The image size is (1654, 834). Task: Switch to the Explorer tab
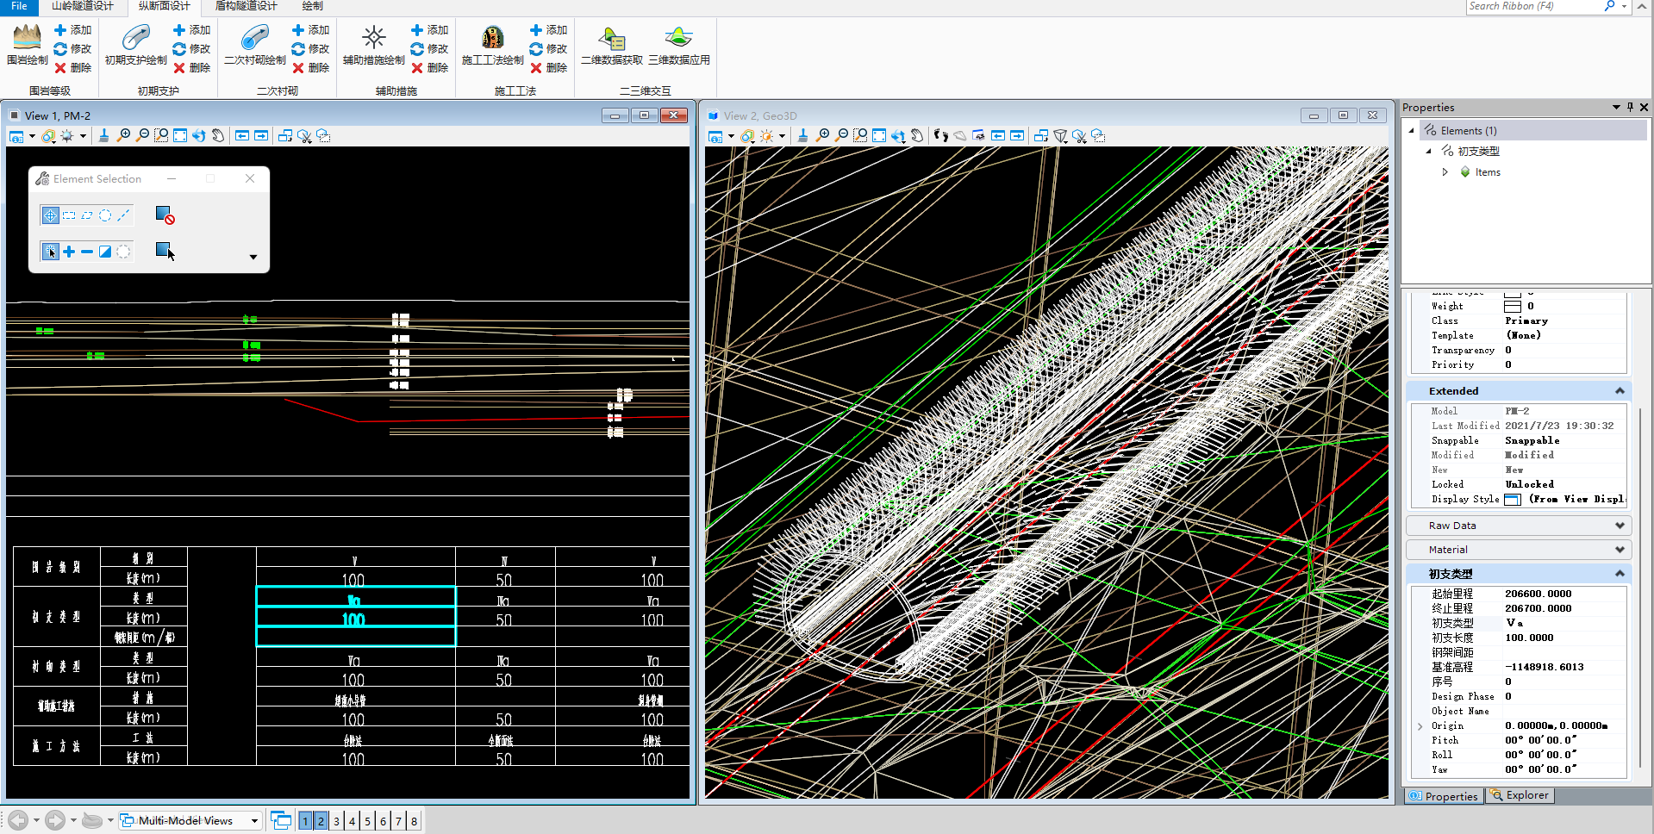pos(1520,795)
